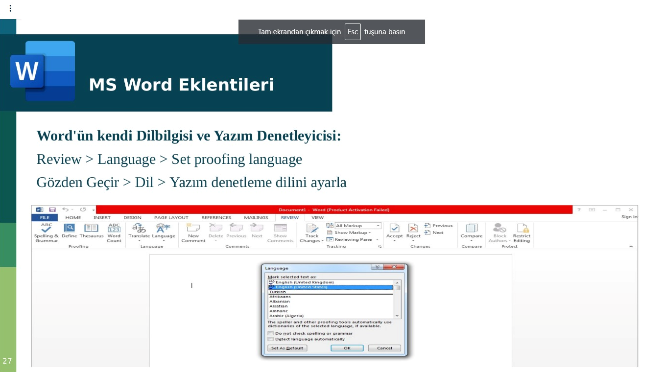
Task: Expand Customize Quick Access Toolbar arrow
Action: (94, 209)
